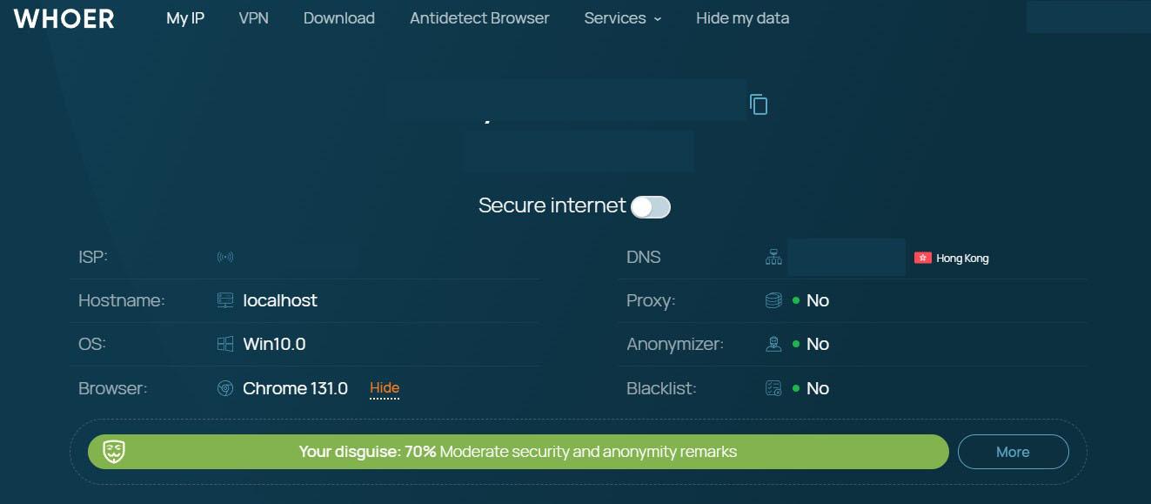The height and width of the screenshot is (504, 1151).
Task: Toggle the Secure internet switch
Action: coord(651,206)
